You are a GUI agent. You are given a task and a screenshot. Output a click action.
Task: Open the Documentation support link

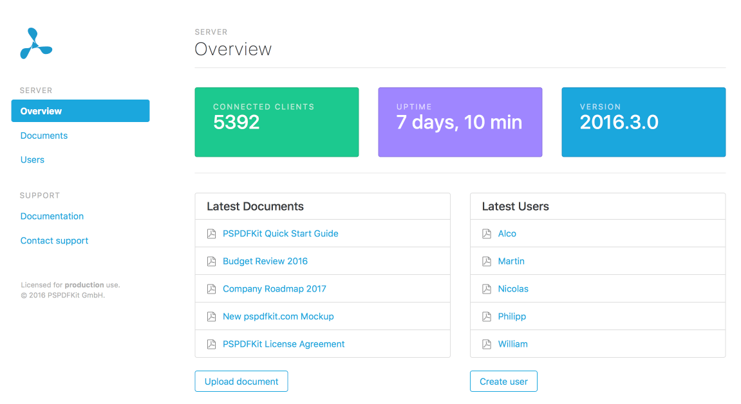(x=52, y=216)
